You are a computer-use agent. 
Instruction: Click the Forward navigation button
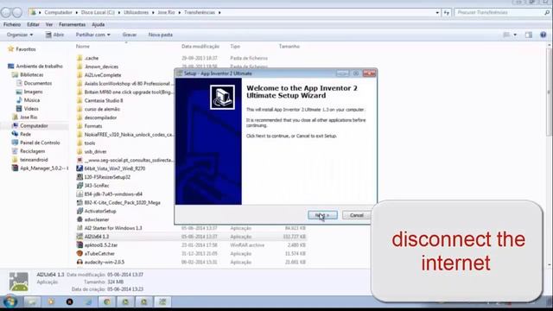click(x=17, y=12)
